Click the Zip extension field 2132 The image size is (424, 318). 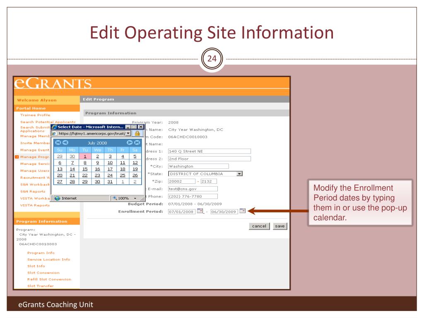tap(209, 181)
